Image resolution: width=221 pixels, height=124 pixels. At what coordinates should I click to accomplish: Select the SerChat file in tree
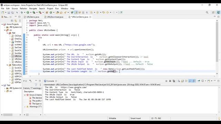tap(17, 48)
